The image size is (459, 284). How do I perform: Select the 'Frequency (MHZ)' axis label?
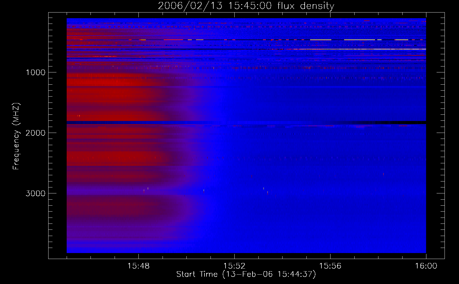tap(16, 136)
